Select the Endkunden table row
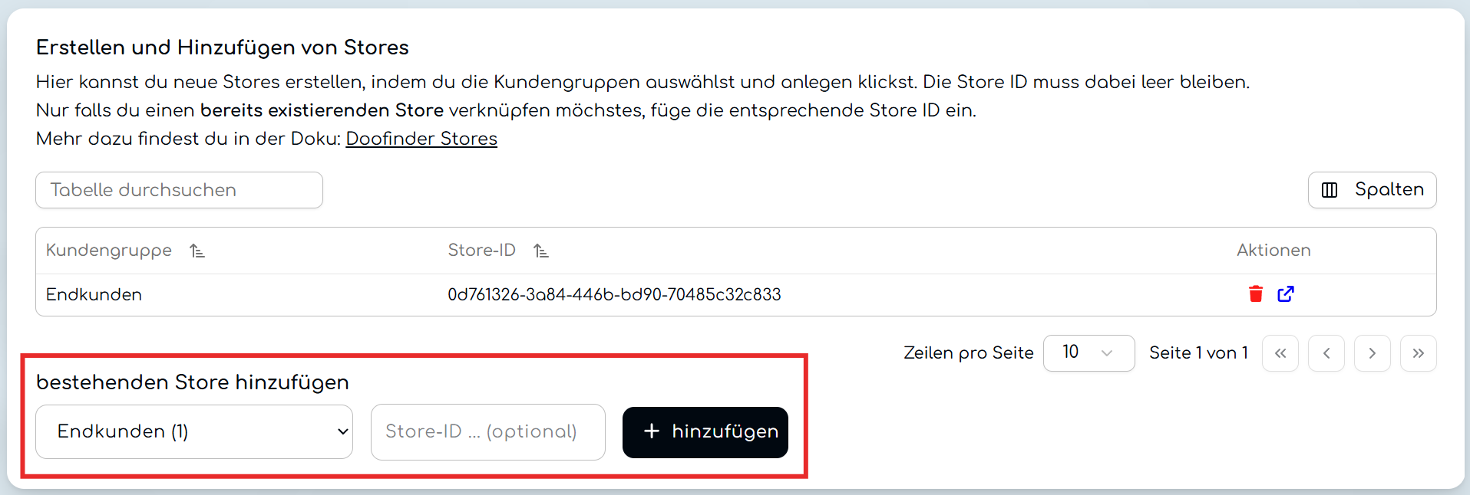The image size is (1470, 495). pos(735,295)
